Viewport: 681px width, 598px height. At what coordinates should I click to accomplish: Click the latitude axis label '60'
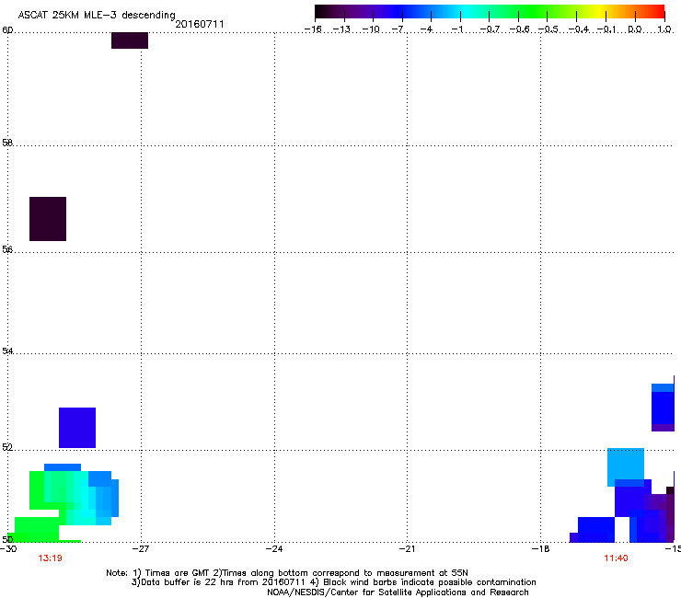[x=7, y=30]
